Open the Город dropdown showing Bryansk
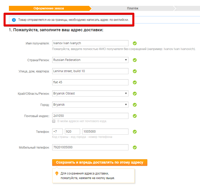Viewport: 200px width, 192px height. [90, 105]
